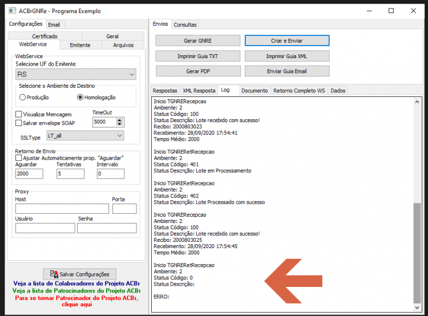Open the Arquivos tab
This screenshot has height=316, width=428.
click(x=123, y=45)
